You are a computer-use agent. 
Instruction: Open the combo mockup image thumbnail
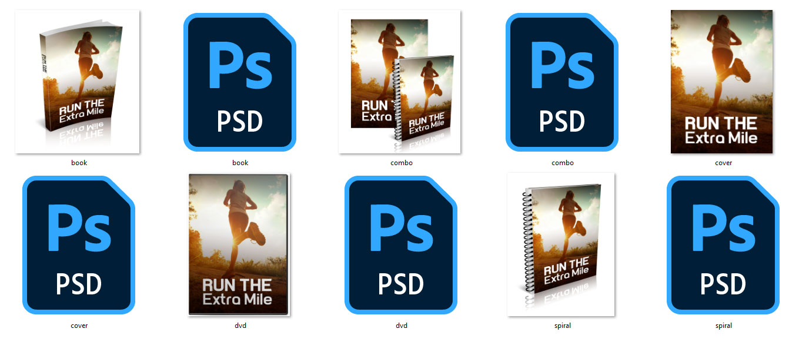[x=400, y=82]
